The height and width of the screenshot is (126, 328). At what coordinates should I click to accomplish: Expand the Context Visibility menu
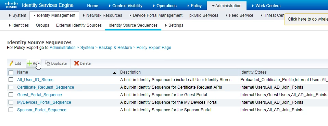pos(126,6)
